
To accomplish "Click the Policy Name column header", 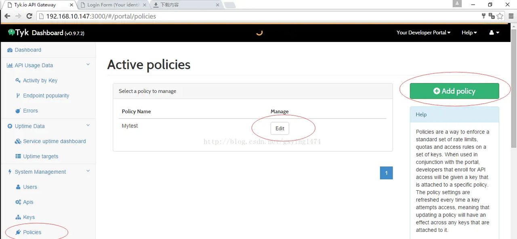I will [136, 112].
